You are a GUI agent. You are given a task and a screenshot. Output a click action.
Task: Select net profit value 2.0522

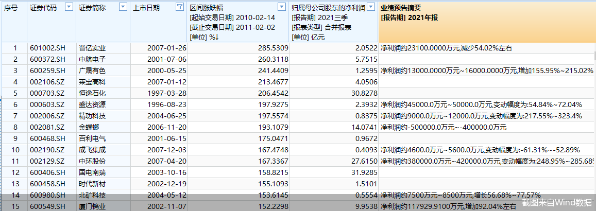click(x=366, y=48)
